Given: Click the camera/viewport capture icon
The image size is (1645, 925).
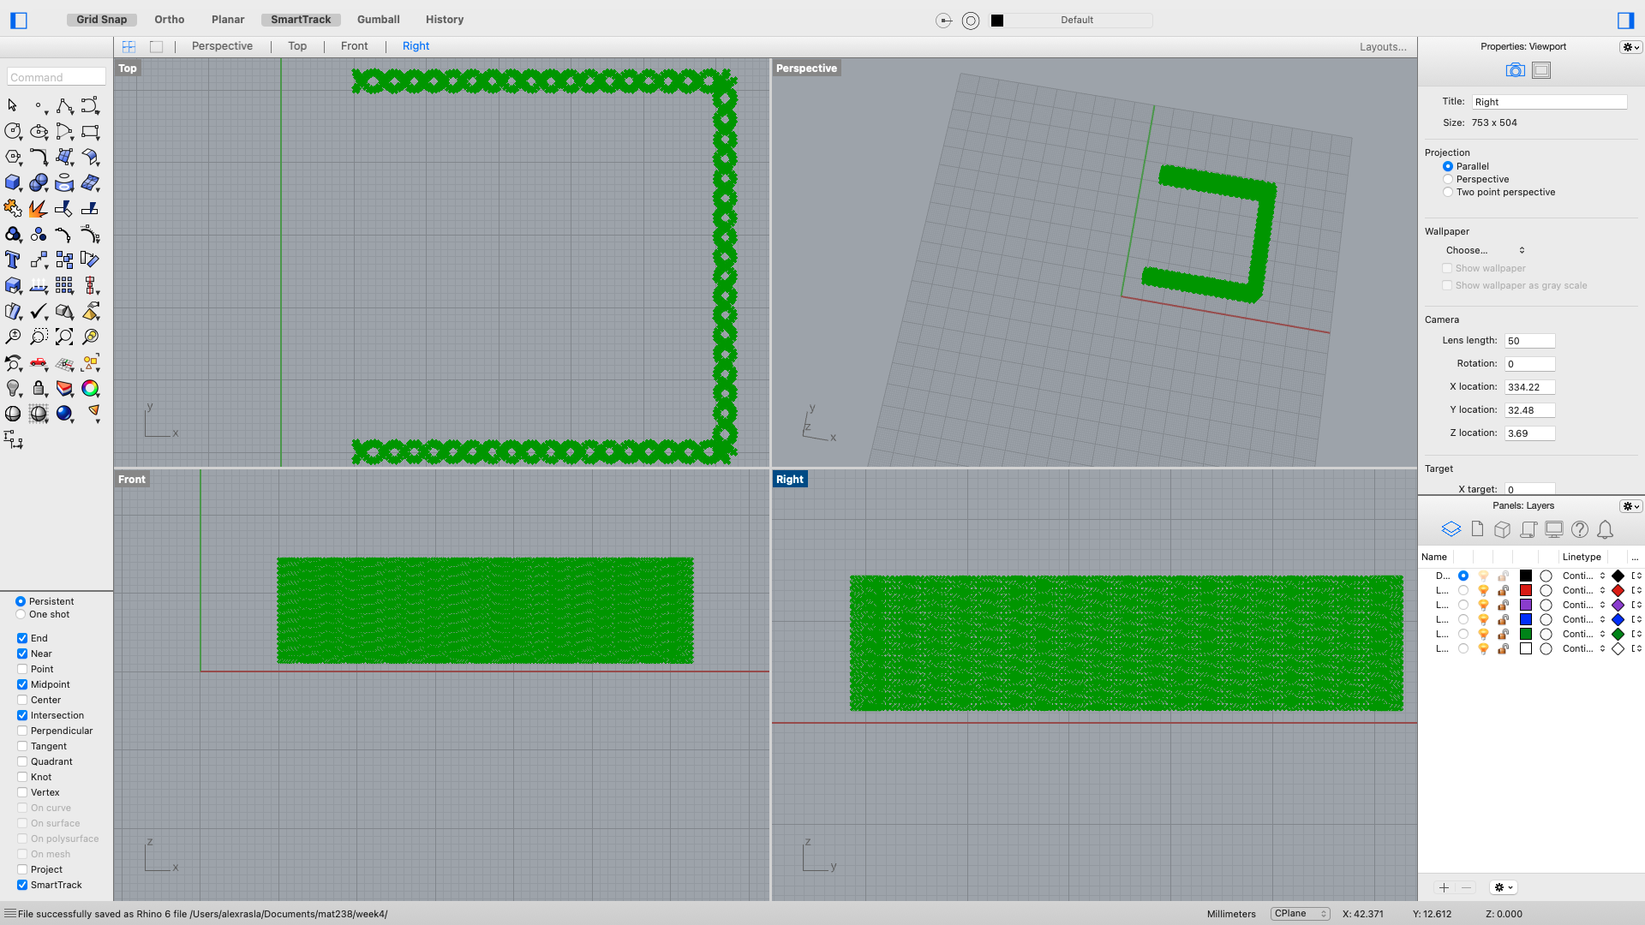Looking at the screenshot, I should click(x=1515, y=70).
